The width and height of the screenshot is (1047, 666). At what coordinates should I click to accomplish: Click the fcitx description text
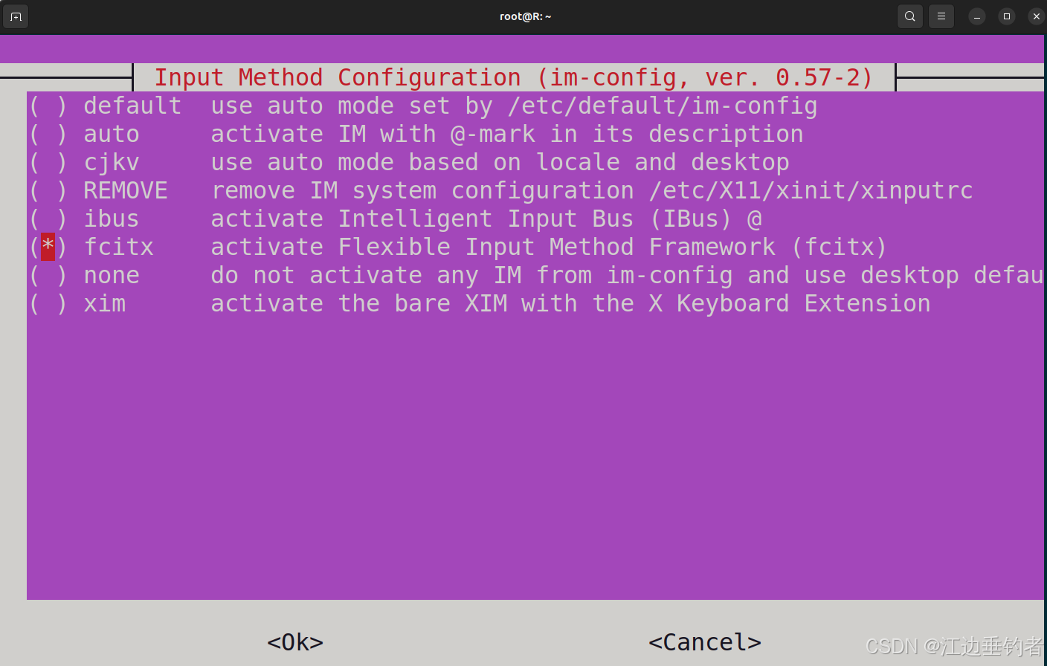coord(549,247)
